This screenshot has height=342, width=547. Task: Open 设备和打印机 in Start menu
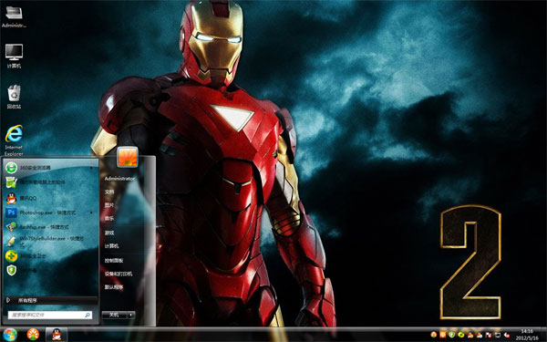[119, 274]
